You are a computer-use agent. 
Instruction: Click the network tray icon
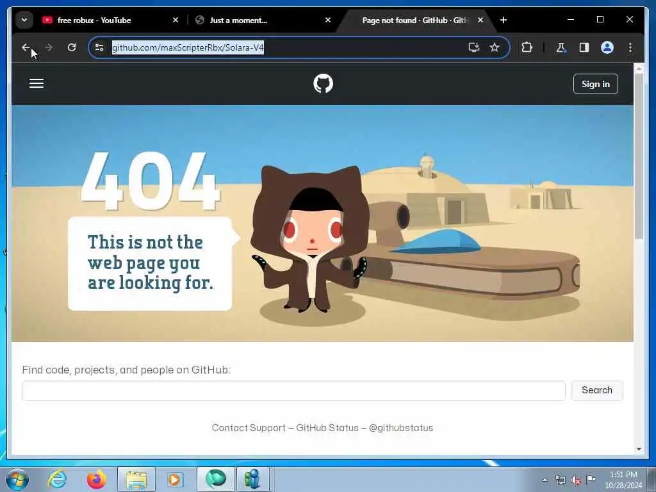560,480
